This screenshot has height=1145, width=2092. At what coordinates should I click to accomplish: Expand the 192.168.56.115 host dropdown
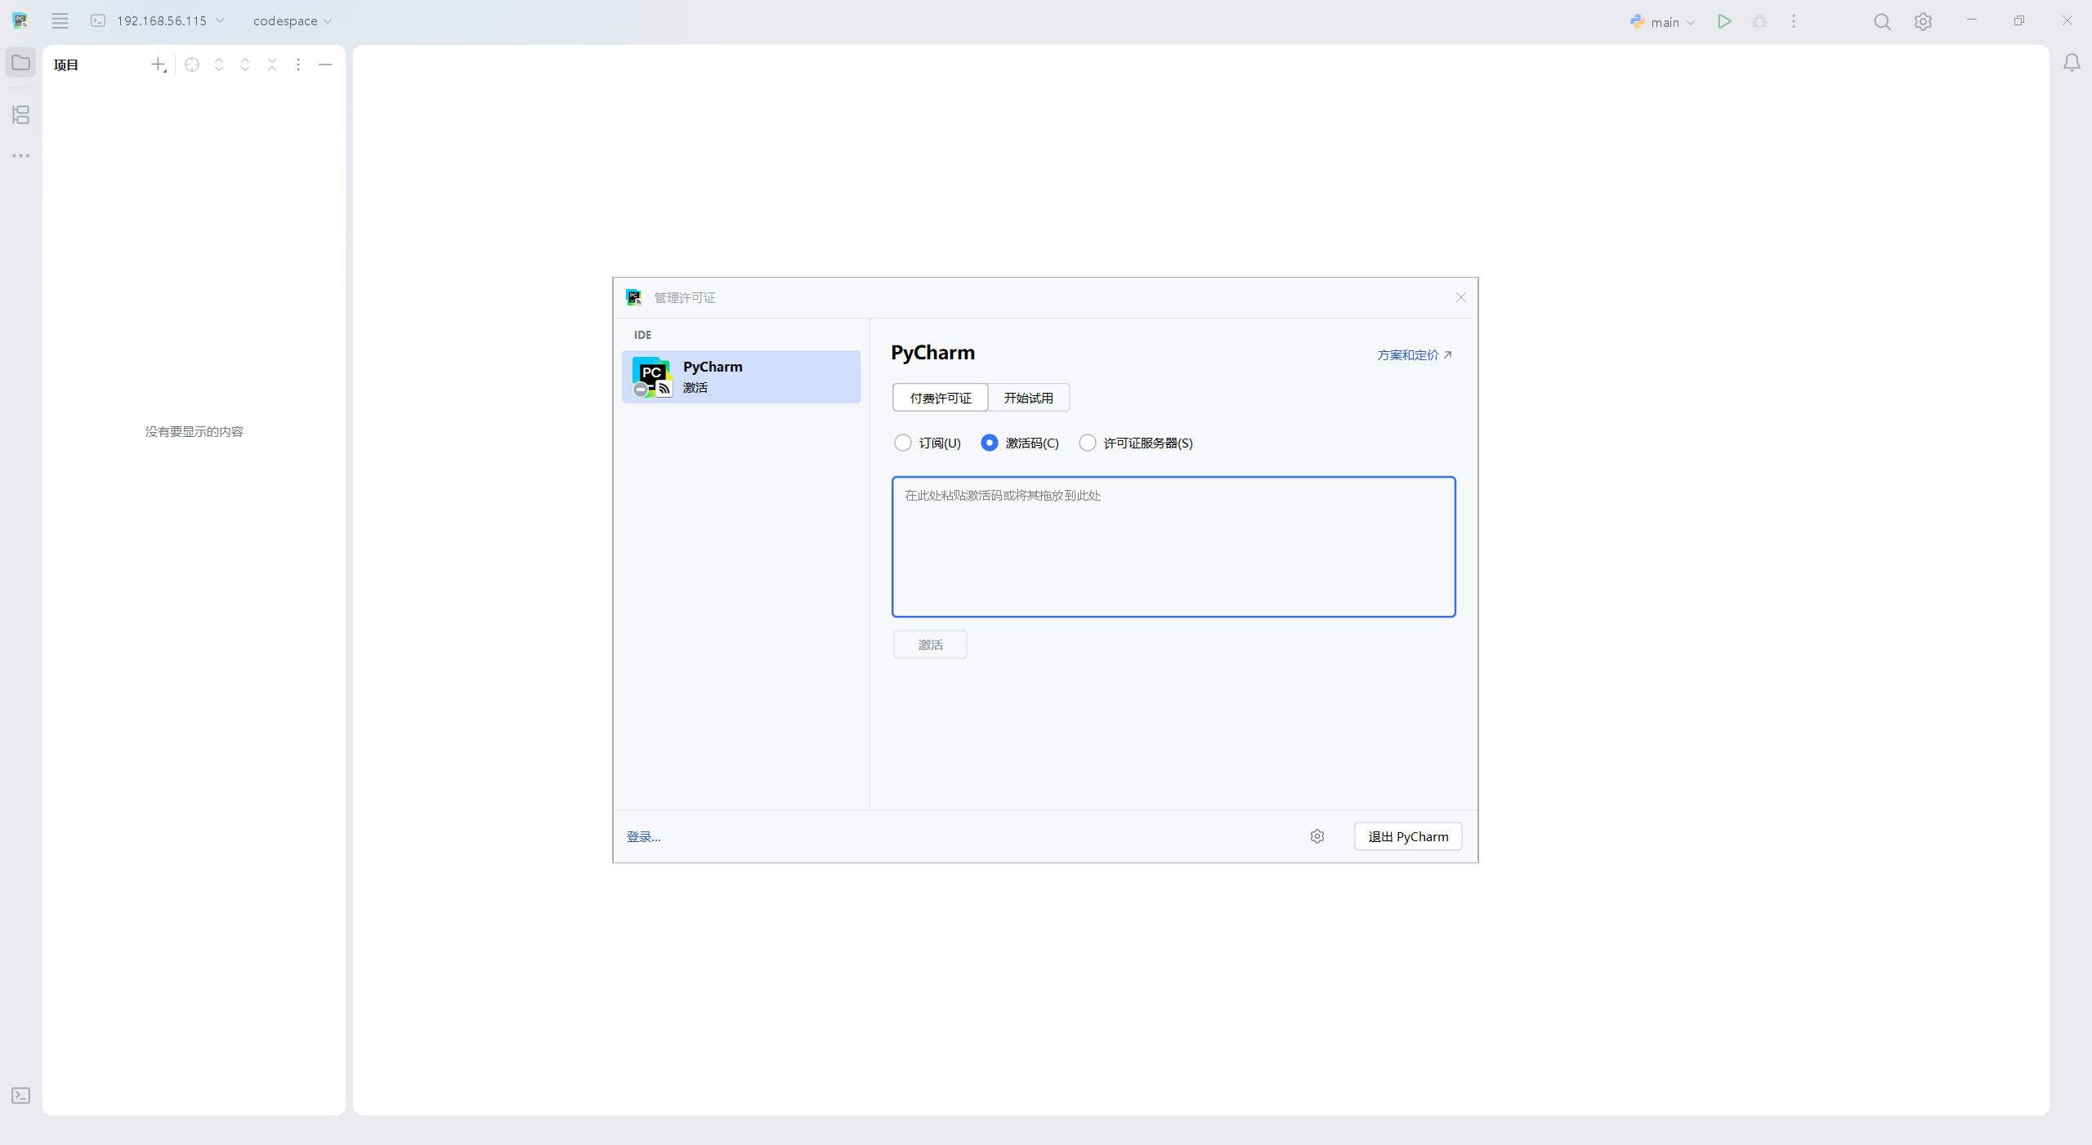170,21
